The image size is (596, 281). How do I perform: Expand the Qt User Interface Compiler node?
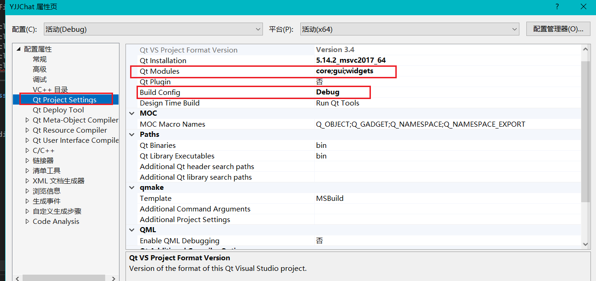tap(28, 140)
